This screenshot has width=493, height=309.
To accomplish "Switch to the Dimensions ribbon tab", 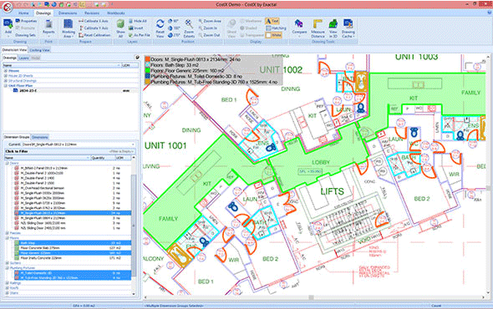I will tap(68, 13).
